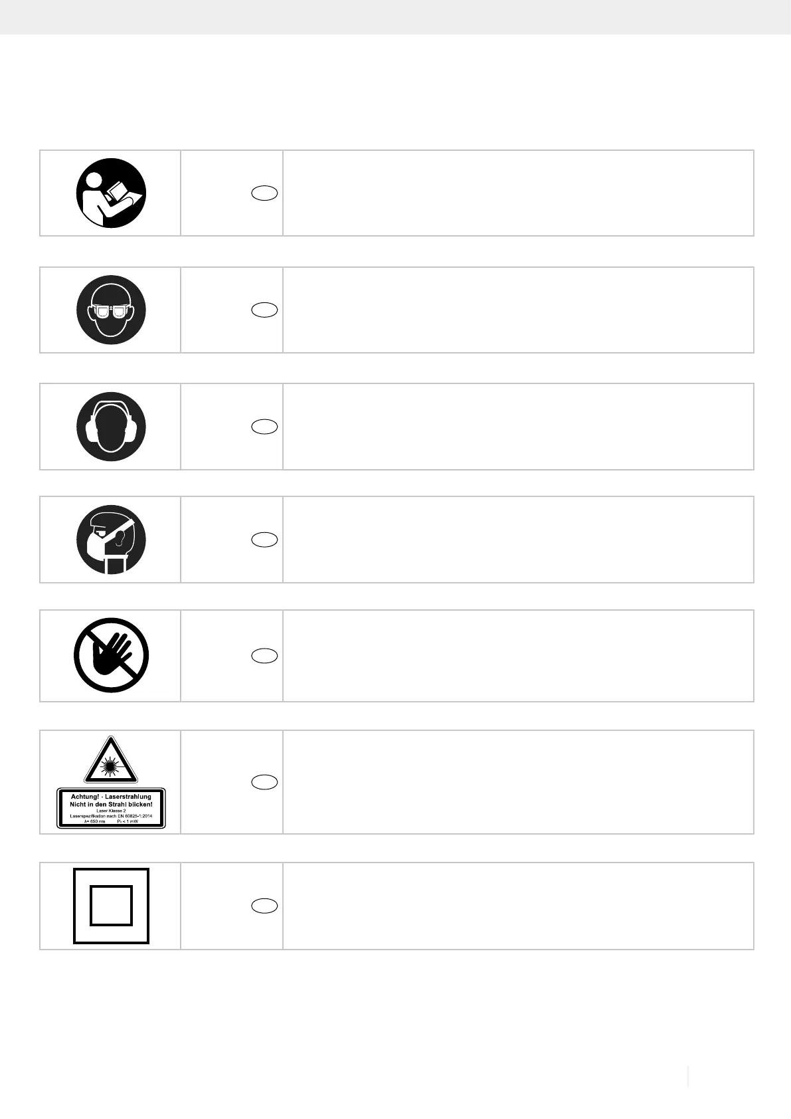Viewport: 791px width, 1119px height.
Task: Select the dust mask respirator symbol
Action: 111,540
